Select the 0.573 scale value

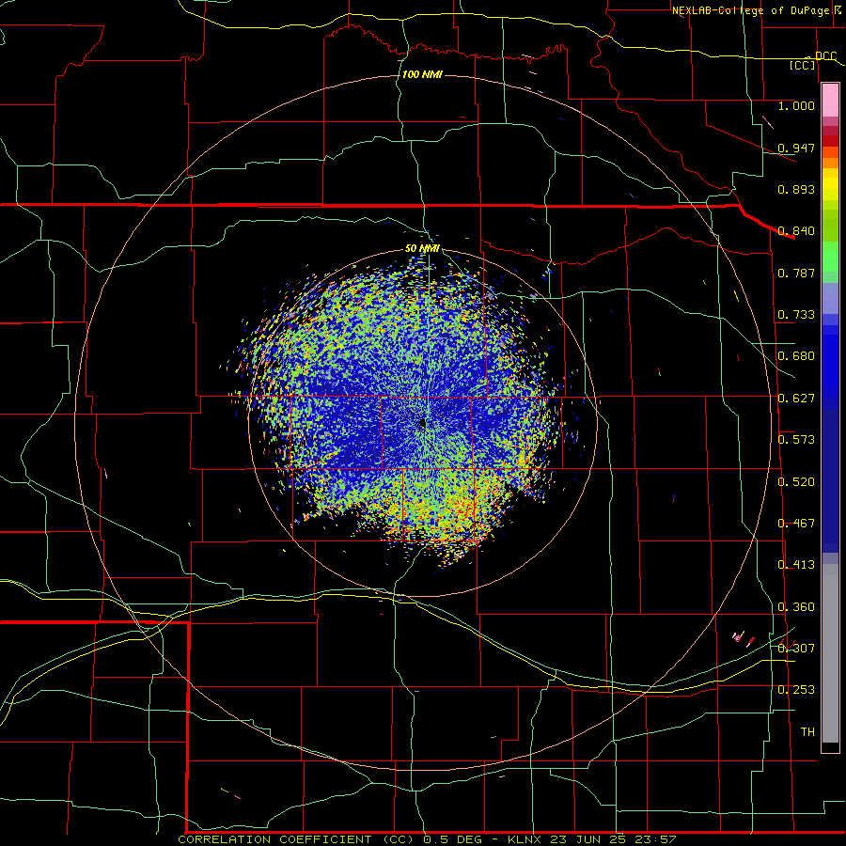coord(796,440)
